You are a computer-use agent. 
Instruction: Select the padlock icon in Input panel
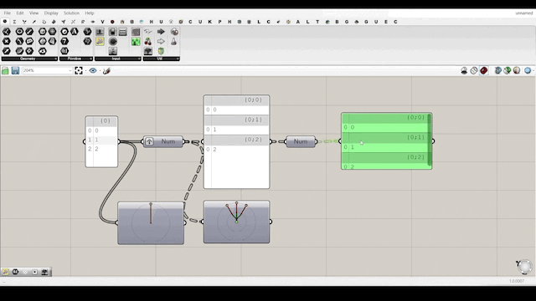[113, 32]
